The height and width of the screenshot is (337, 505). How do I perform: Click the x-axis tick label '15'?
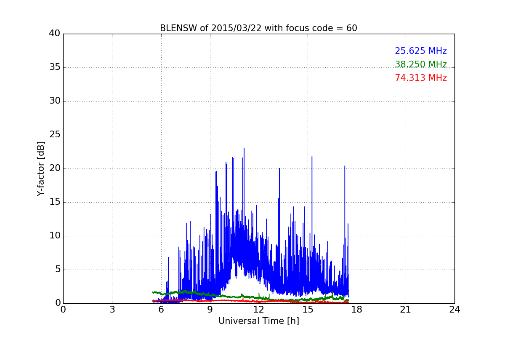[x=308, y=310]
